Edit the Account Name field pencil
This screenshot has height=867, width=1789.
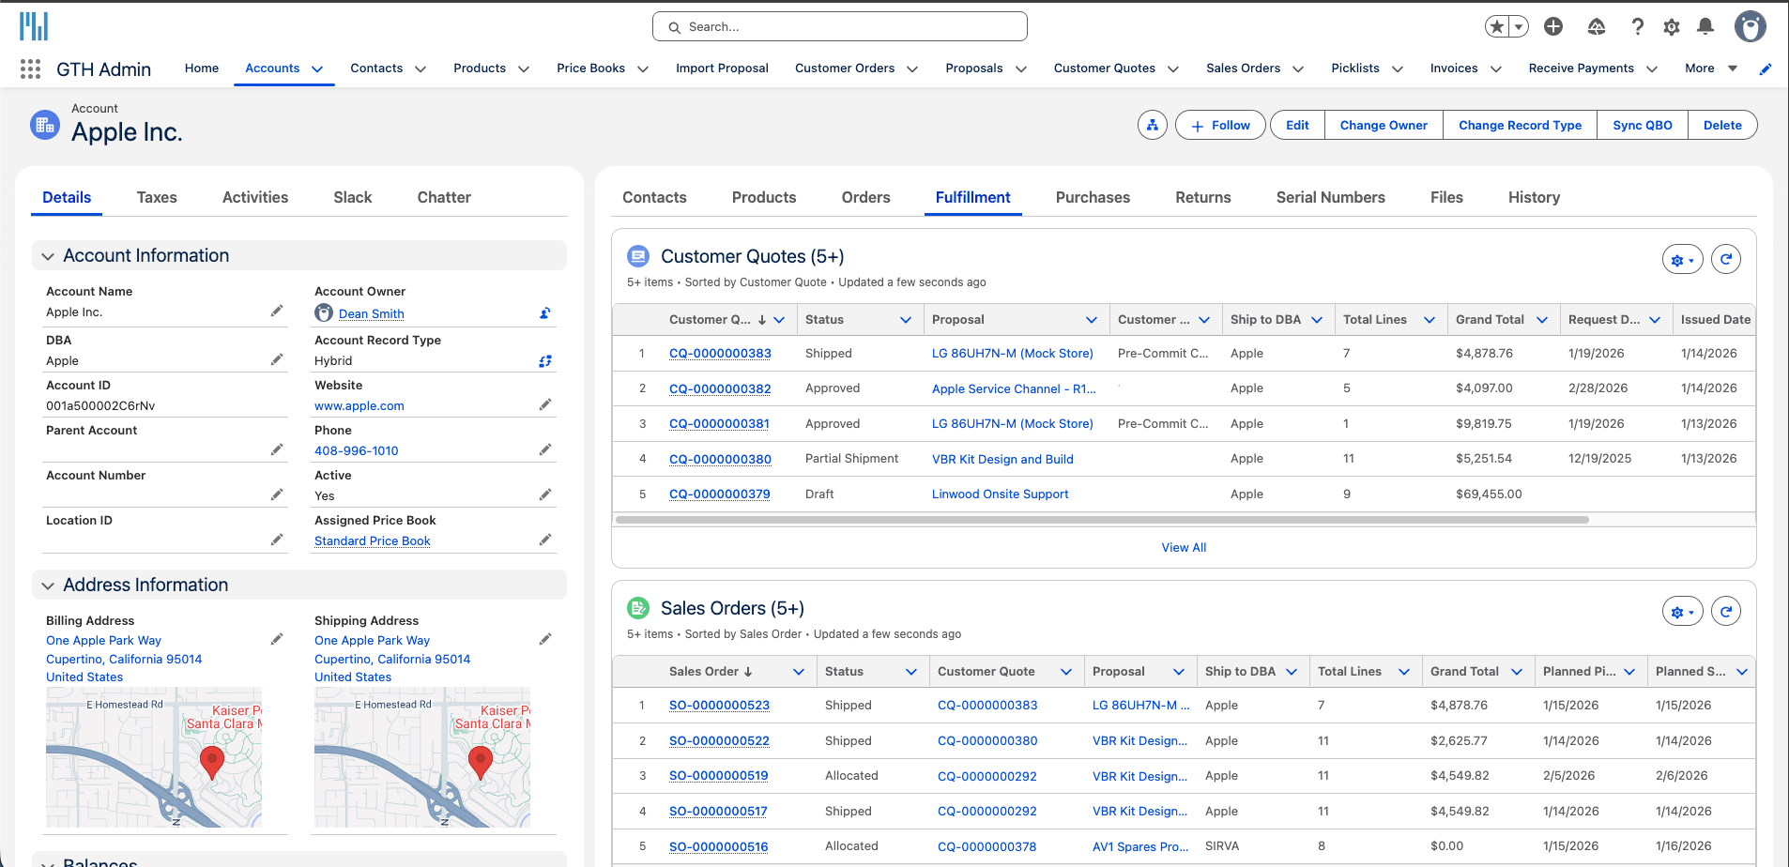(277, 311)
